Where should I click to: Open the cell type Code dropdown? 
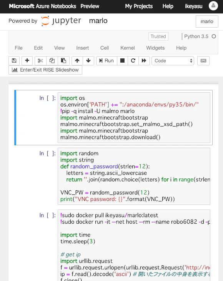click(173, 61)
